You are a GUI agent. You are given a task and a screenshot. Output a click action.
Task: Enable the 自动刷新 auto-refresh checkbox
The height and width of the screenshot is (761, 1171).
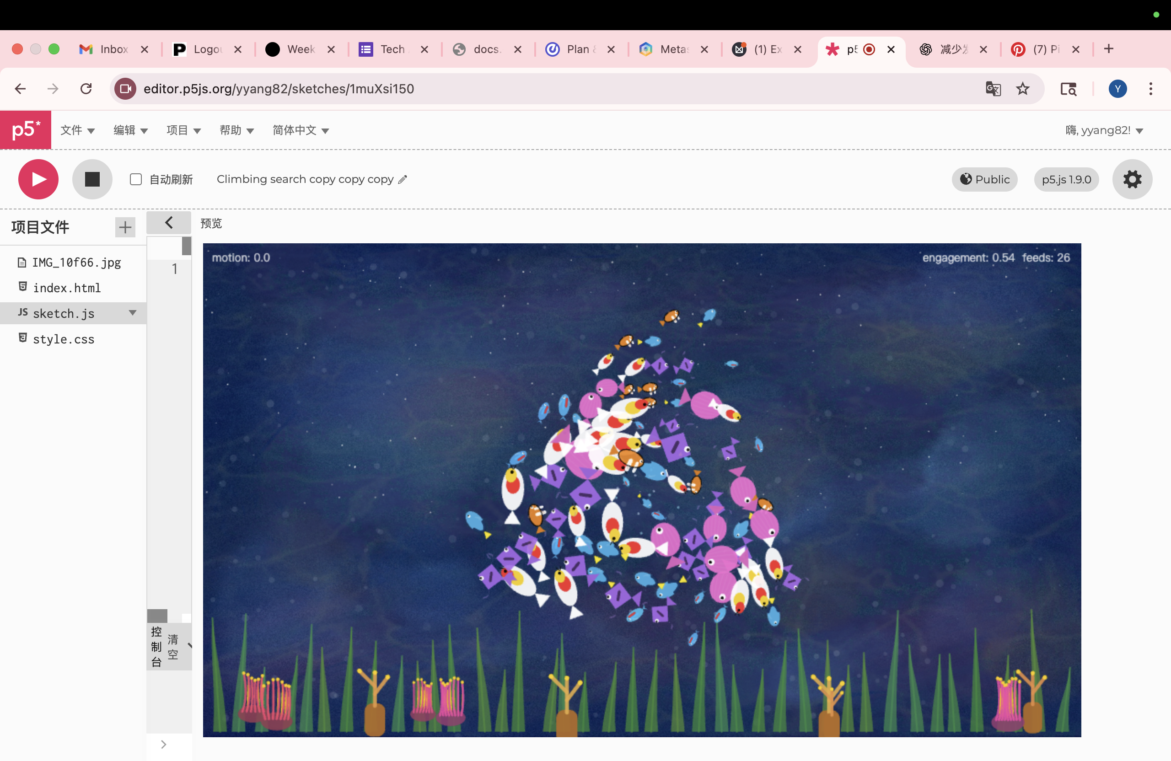136,180
